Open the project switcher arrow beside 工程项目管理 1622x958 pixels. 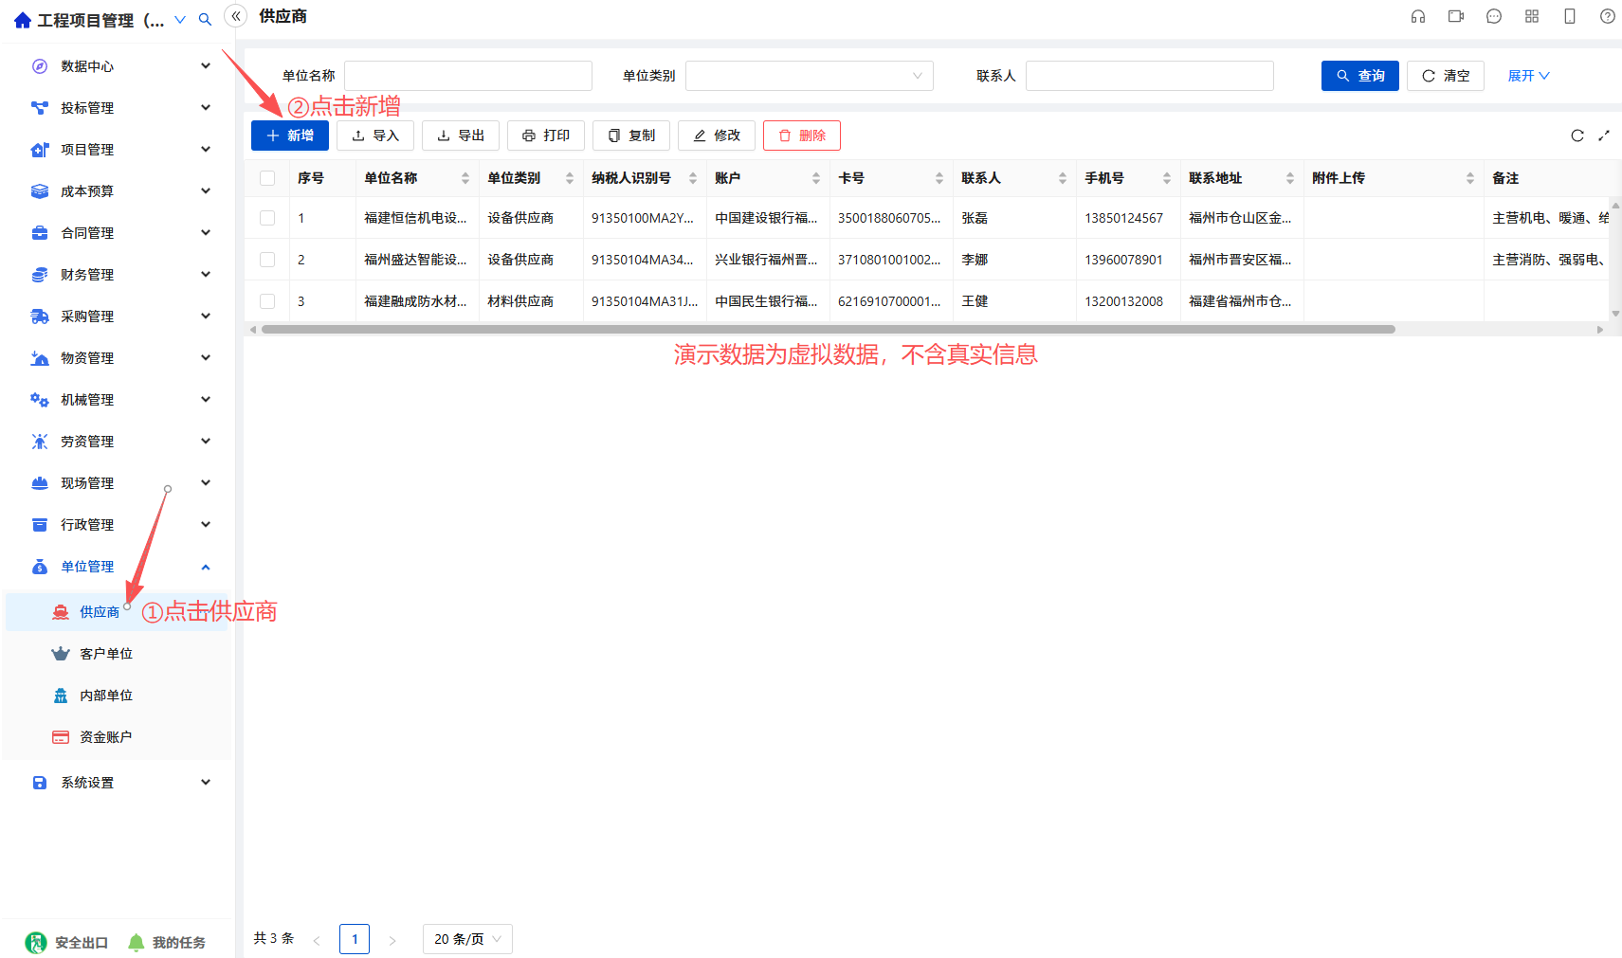(180, 20)
